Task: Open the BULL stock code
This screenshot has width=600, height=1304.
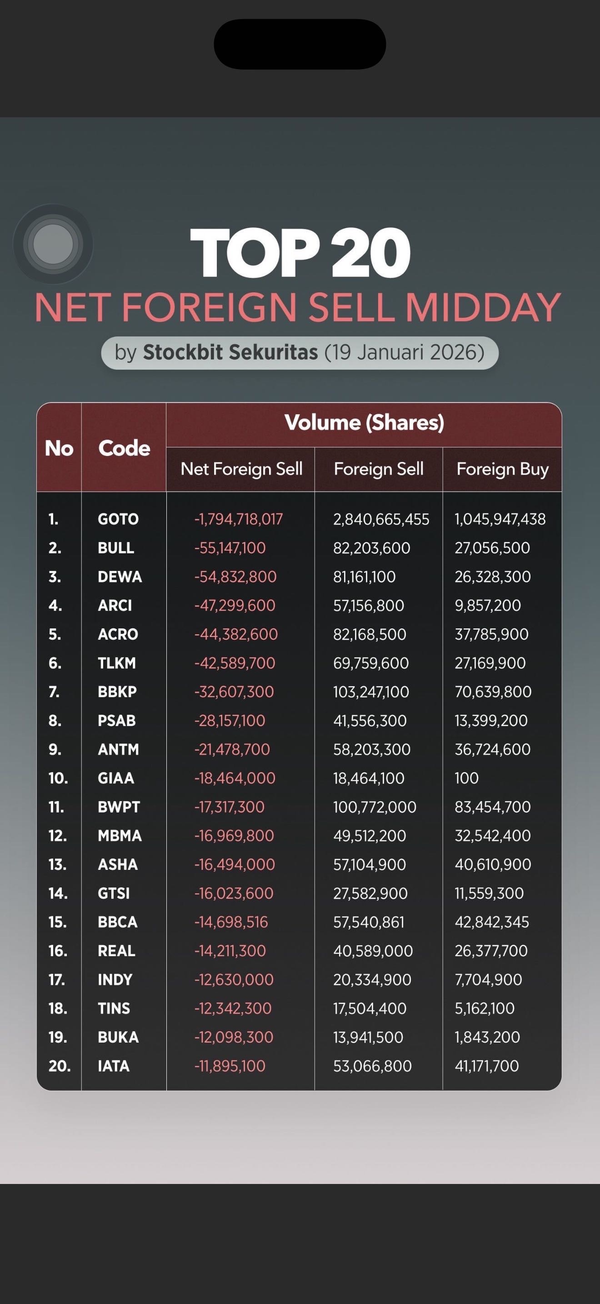Action: coord(116,548)
